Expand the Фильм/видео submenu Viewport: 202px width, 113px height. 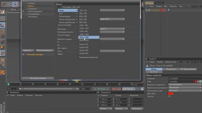(68, 16)
